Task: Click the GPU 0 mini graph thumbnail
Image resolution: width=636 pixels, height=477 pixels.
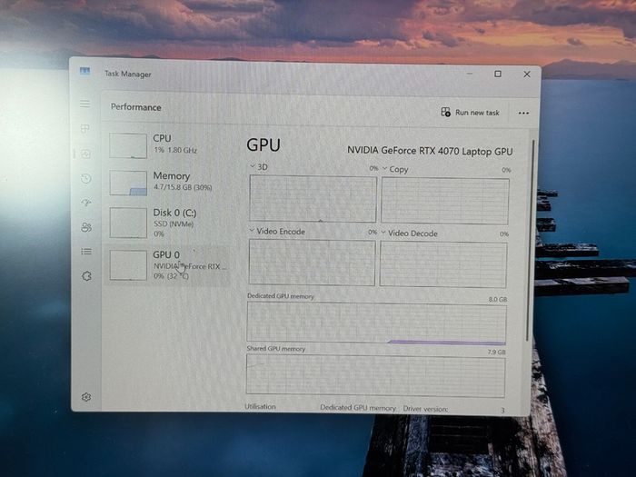Action: [x=128, y=265]
